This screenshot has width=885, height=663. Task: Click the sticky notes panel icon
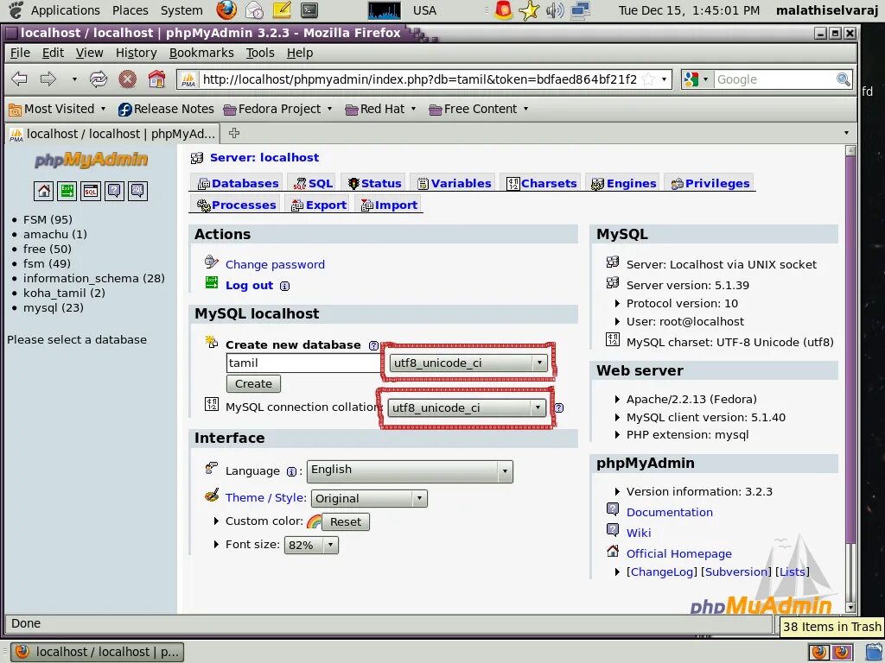[282, 10]
